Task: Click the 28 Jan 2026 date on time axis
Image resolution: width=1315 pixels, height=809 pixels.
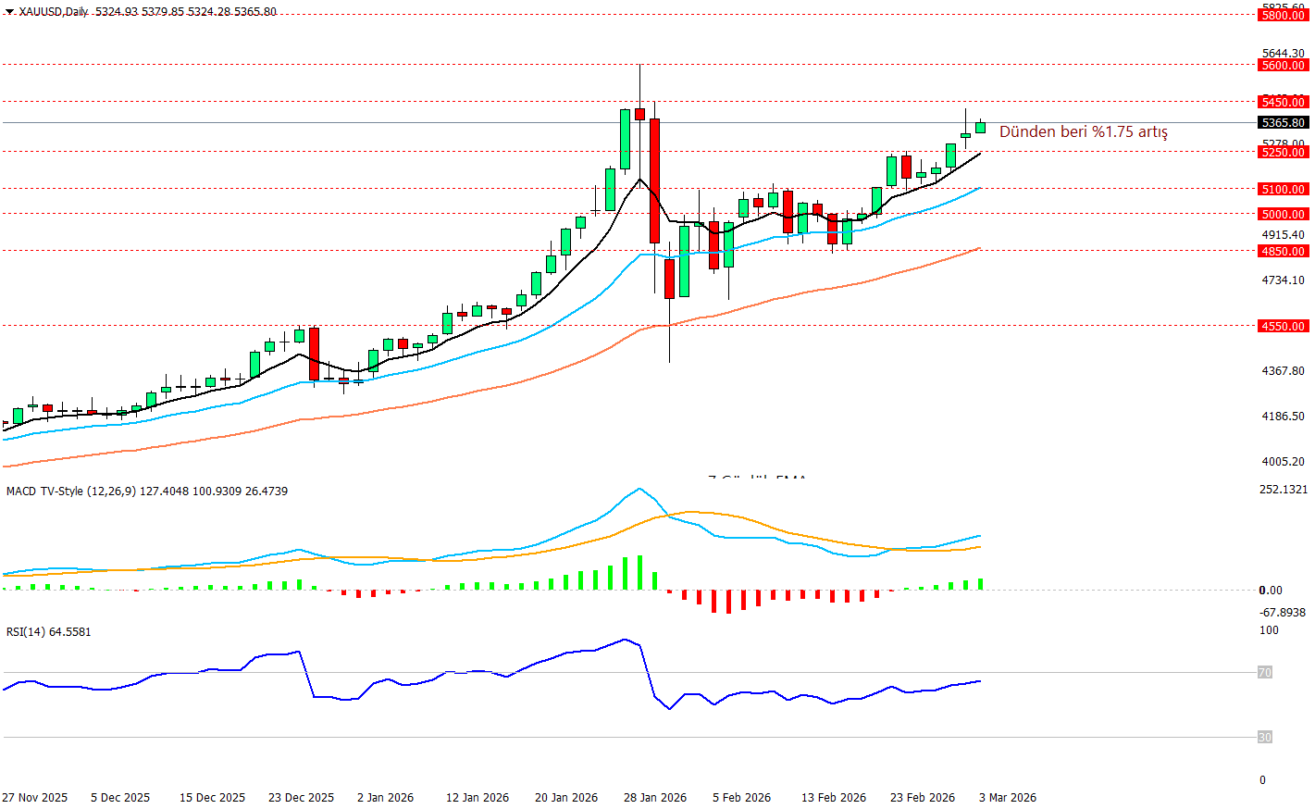Action: tap(655, 798)
